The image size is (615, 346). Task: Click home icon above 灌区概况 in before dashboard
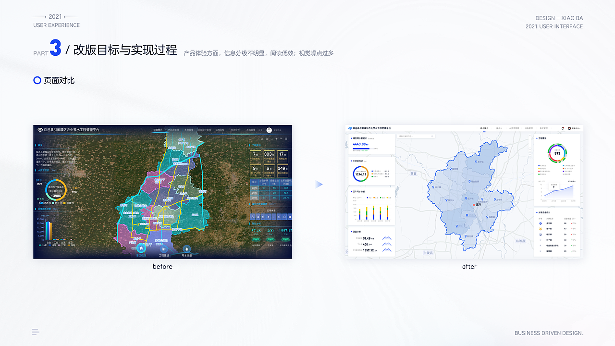(x=141, y=248)
